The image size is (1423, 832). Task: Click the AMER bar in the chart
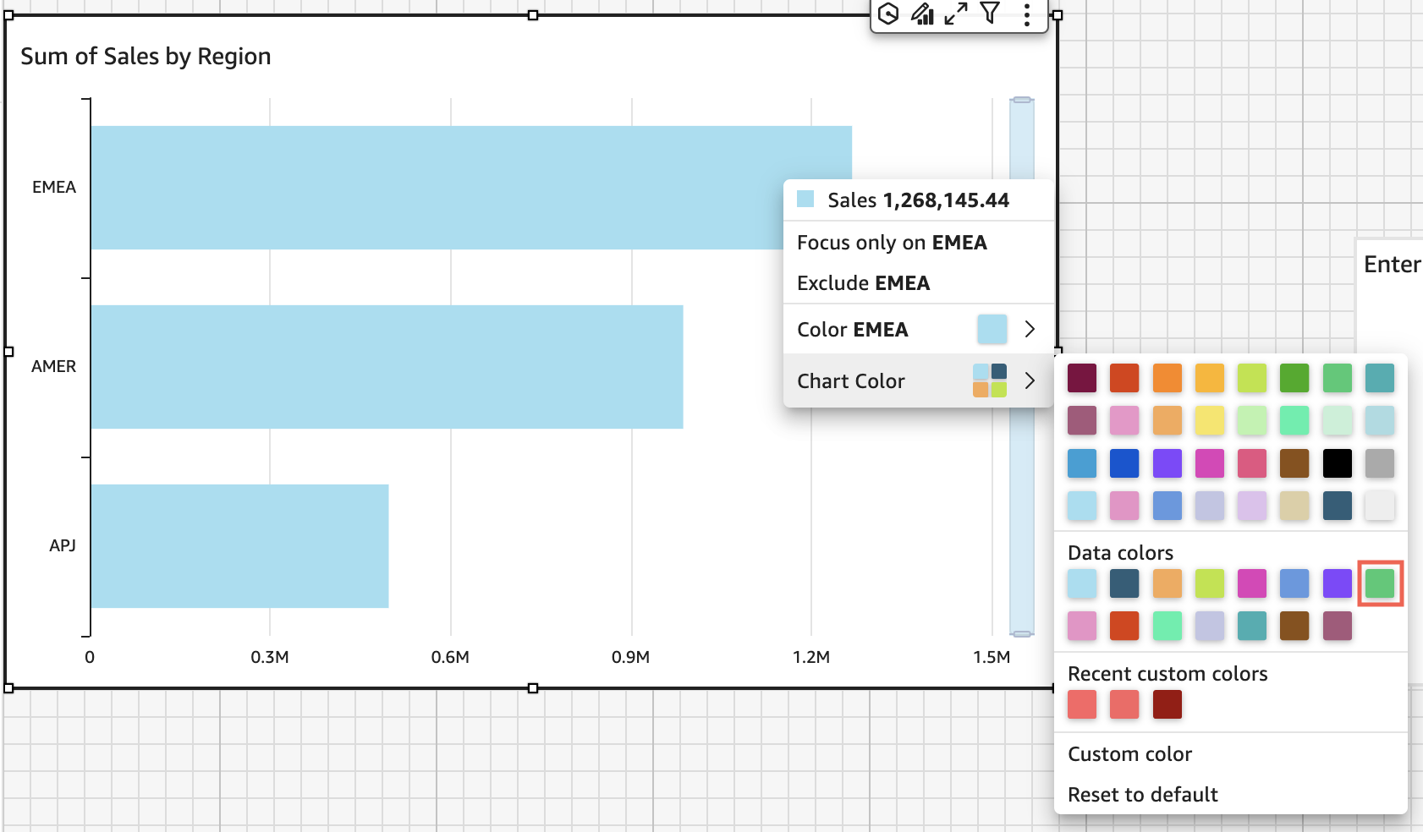point(387,367)
